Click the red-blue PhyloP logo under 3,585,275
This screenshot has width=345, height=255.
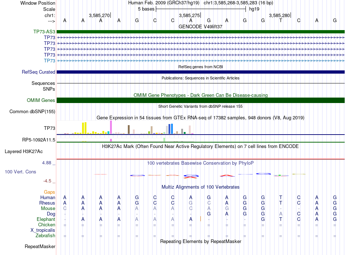(x=191, y=176)
